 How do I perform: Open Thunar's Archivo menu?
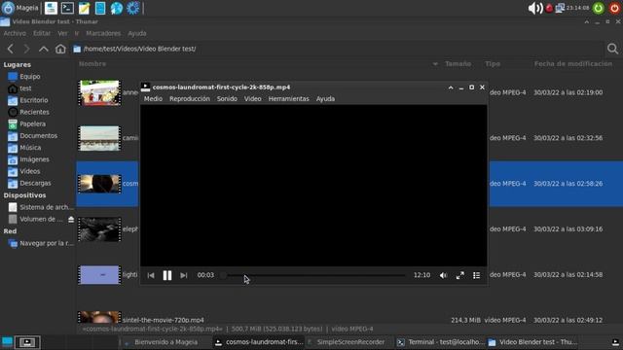pos(15,33)
